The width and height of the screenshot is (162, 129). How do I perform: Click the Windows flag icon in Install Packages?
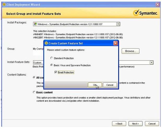(35, 24)
